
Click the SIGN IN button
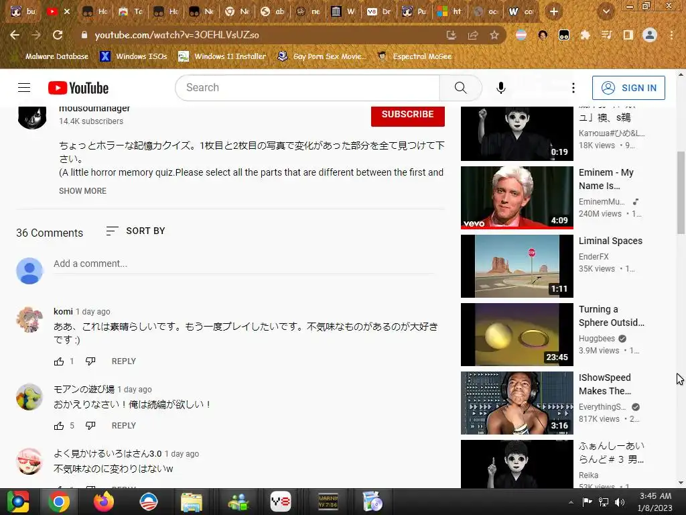[628, 88]
